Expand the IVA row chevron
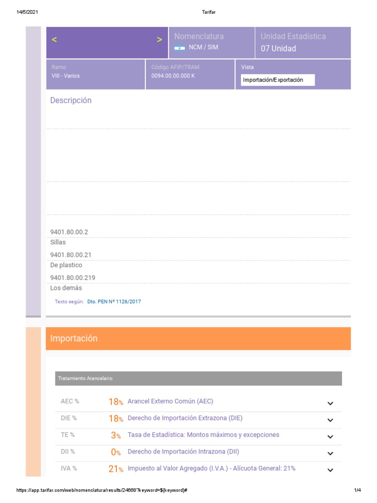This screenshot has width=377, height=503. point(330,470)
